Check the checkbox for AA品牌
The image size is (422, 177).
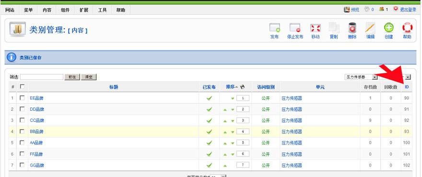coord(23,142)
